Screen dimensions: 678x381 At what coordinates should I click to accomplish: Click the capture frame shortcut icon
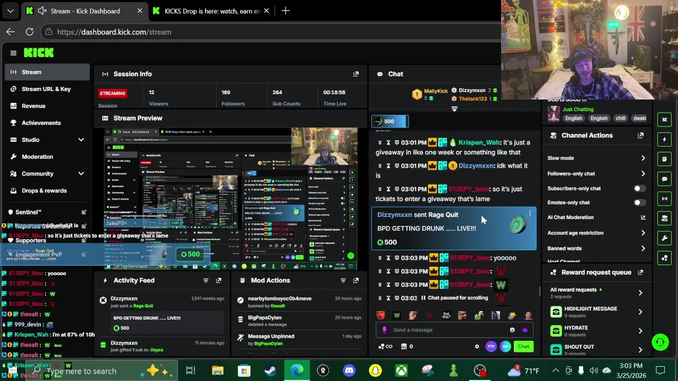click(665, 120)
